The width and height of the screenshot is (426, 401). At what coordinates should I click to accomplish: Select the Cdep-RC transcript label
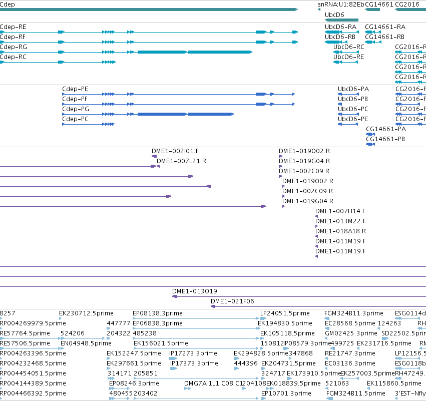(13, 57)
